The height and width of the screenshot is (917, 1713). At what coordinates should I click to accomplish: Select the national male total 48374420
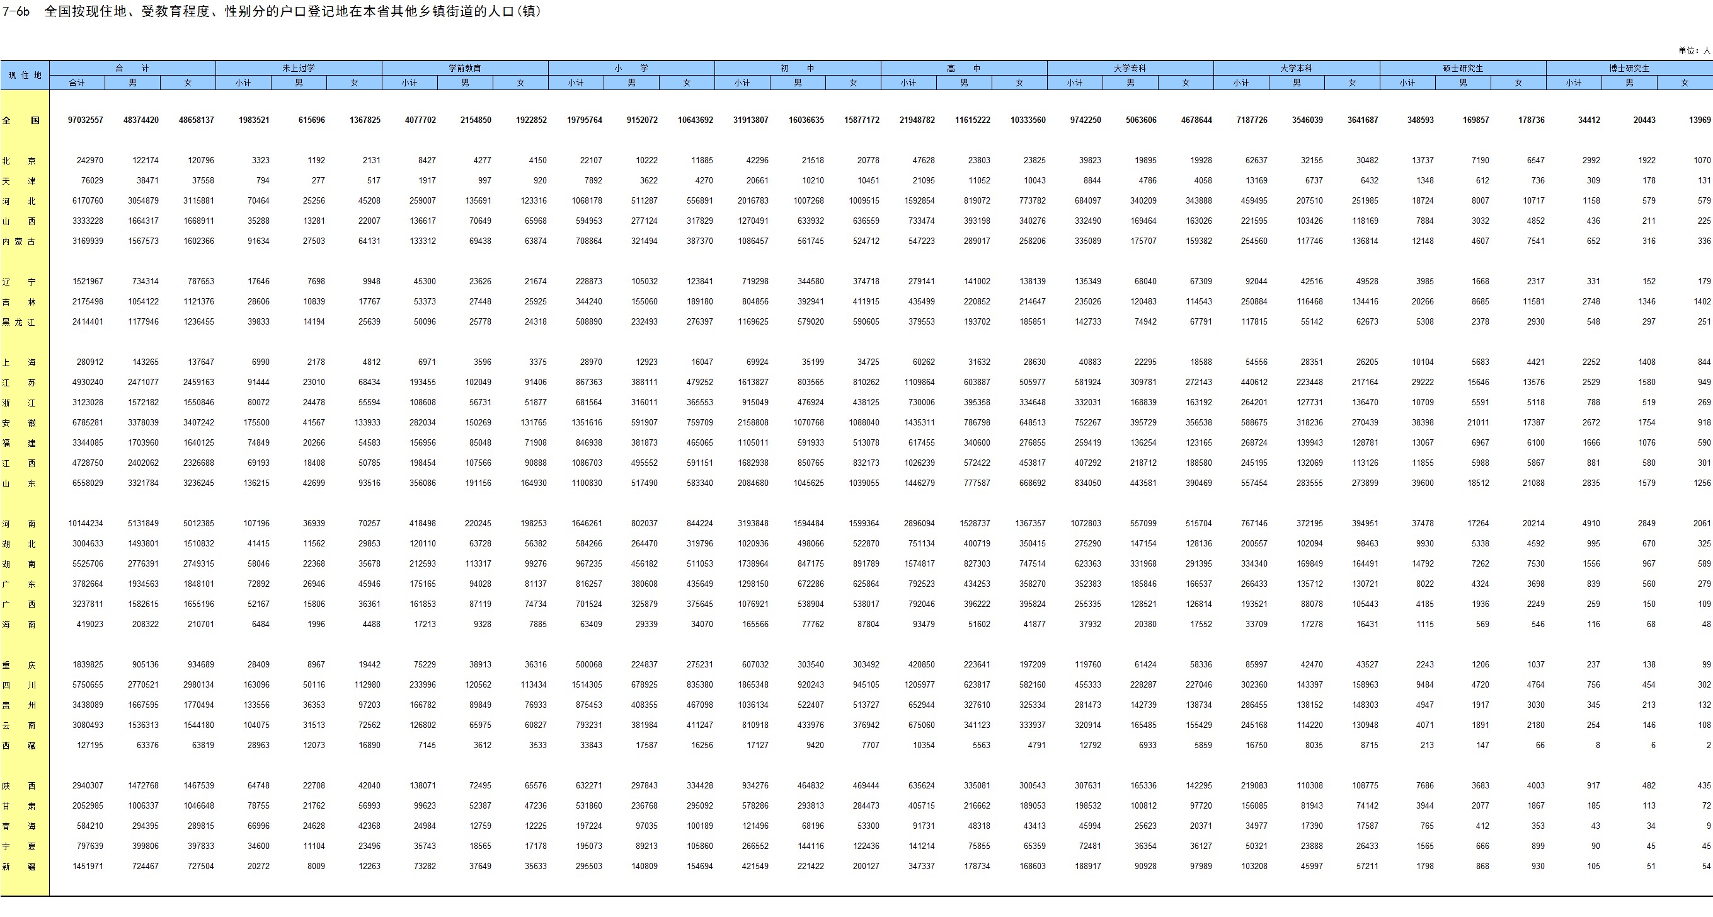coord(141,120)
